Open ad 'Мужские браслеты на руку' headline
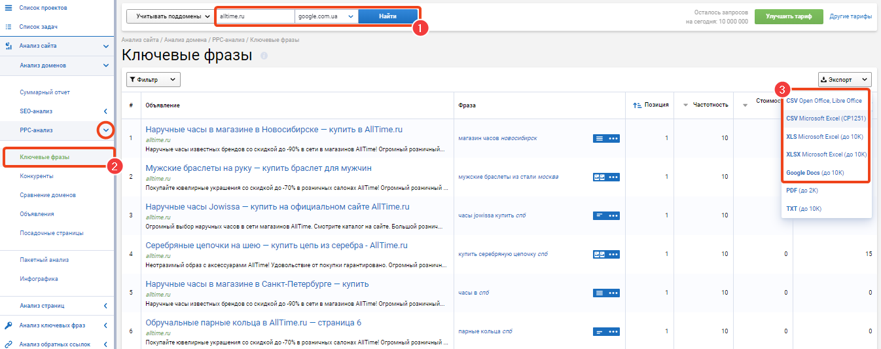Screen dimensions: 881x349 [x=259, y=168]
